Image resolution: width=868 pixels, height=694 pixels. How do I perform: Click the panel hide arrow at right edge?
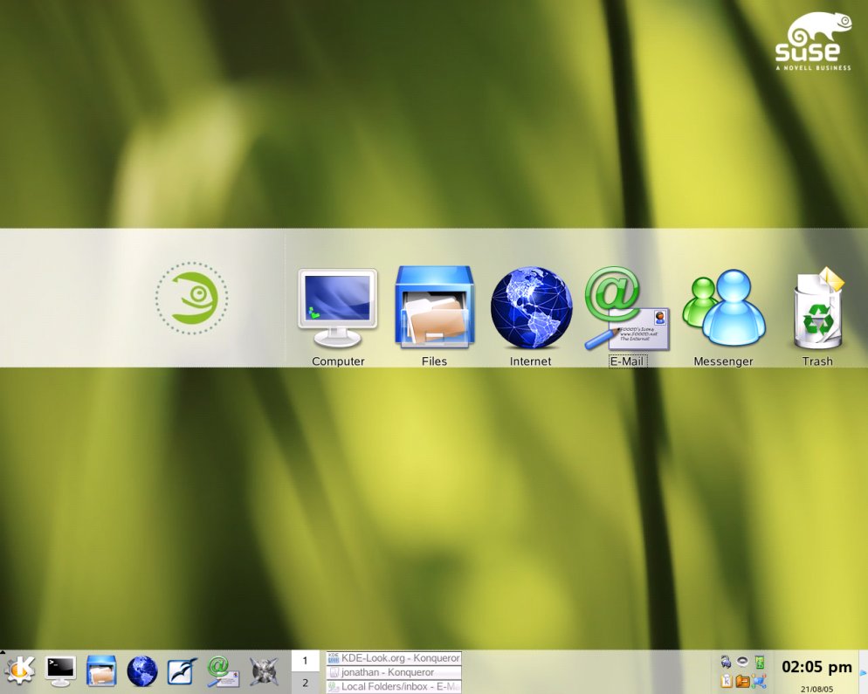point(864,672)
